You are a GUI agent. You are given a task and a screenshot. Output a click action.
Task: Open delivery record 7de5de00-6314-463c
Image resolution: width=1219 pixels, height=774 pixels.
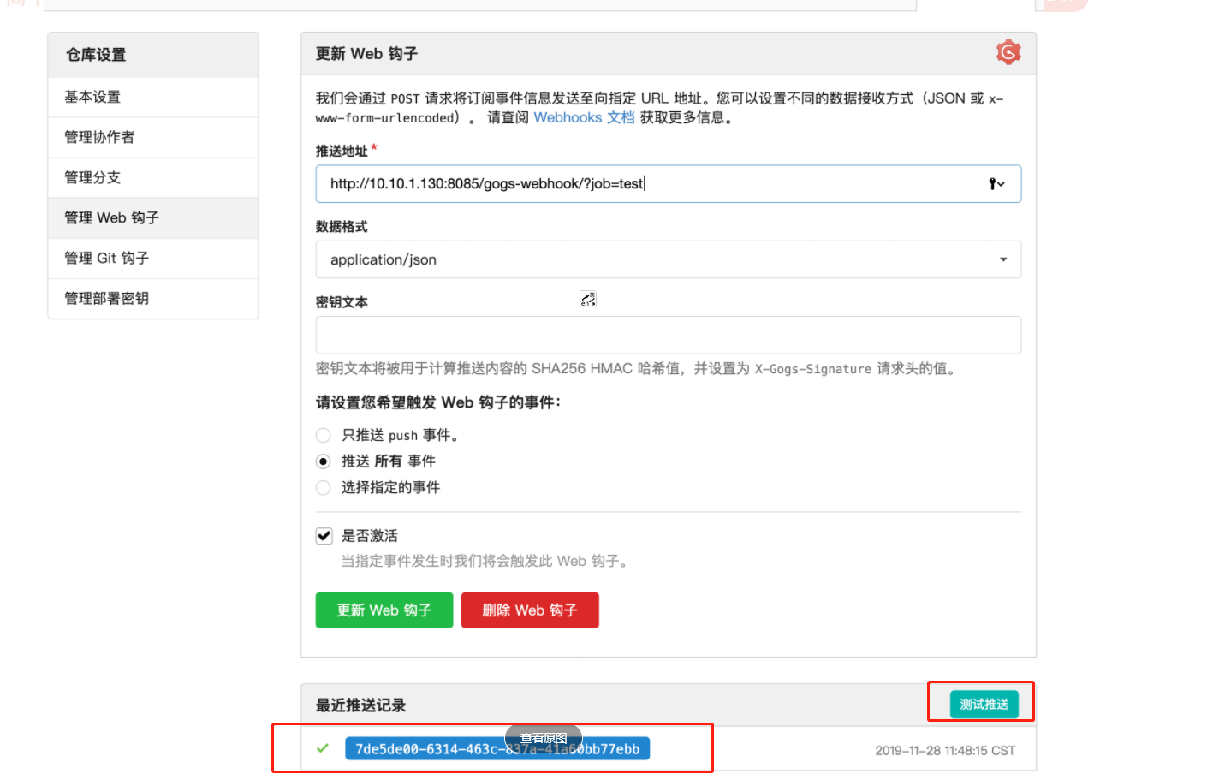tap(497, 749)
